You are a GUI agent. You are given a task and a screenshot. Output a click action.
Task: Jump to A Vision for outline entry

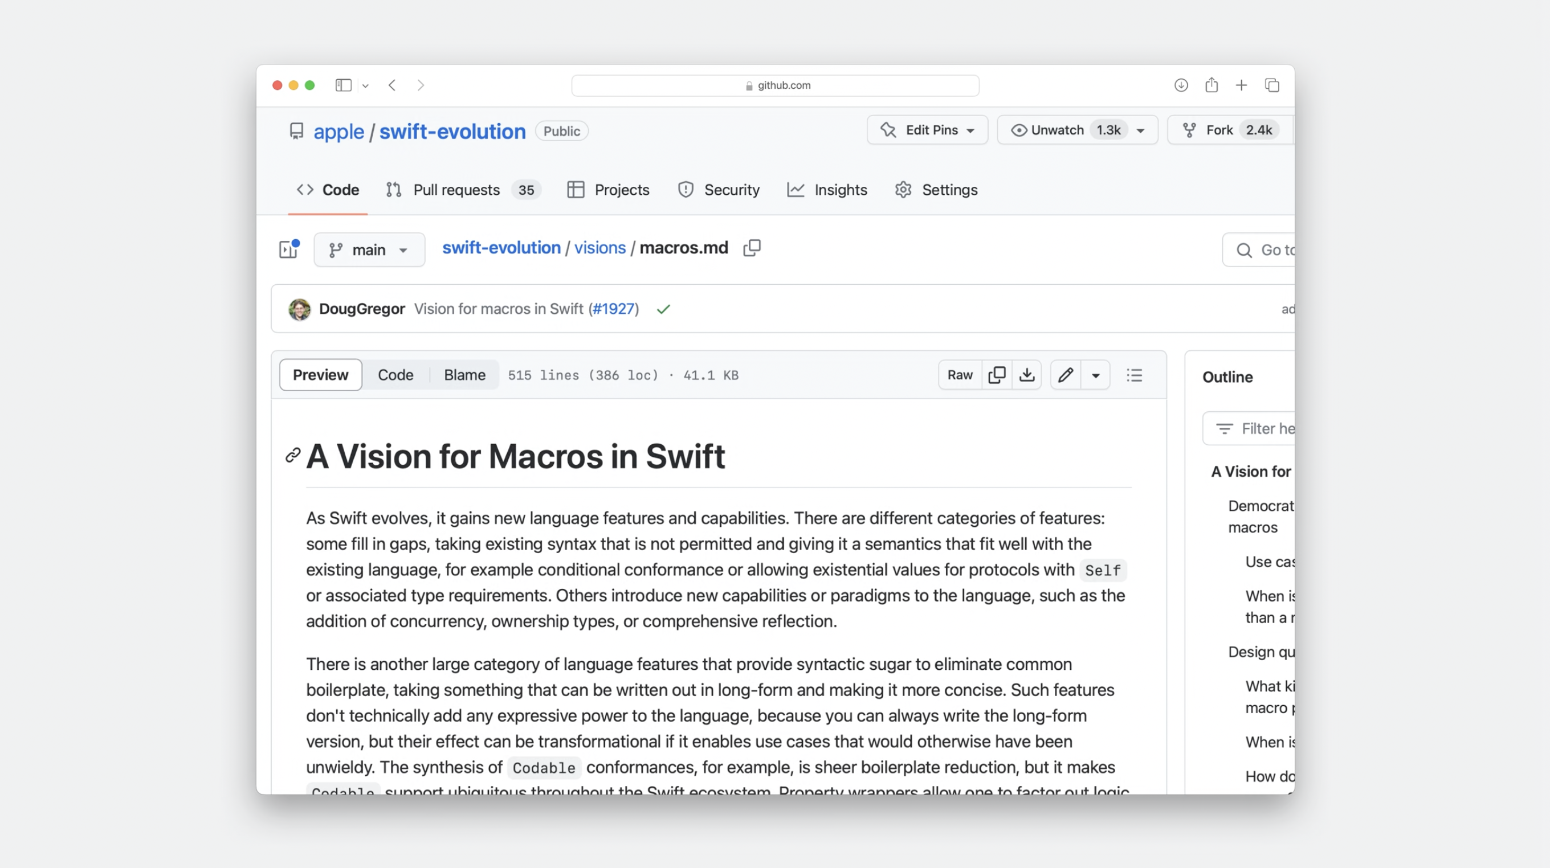1251,471
